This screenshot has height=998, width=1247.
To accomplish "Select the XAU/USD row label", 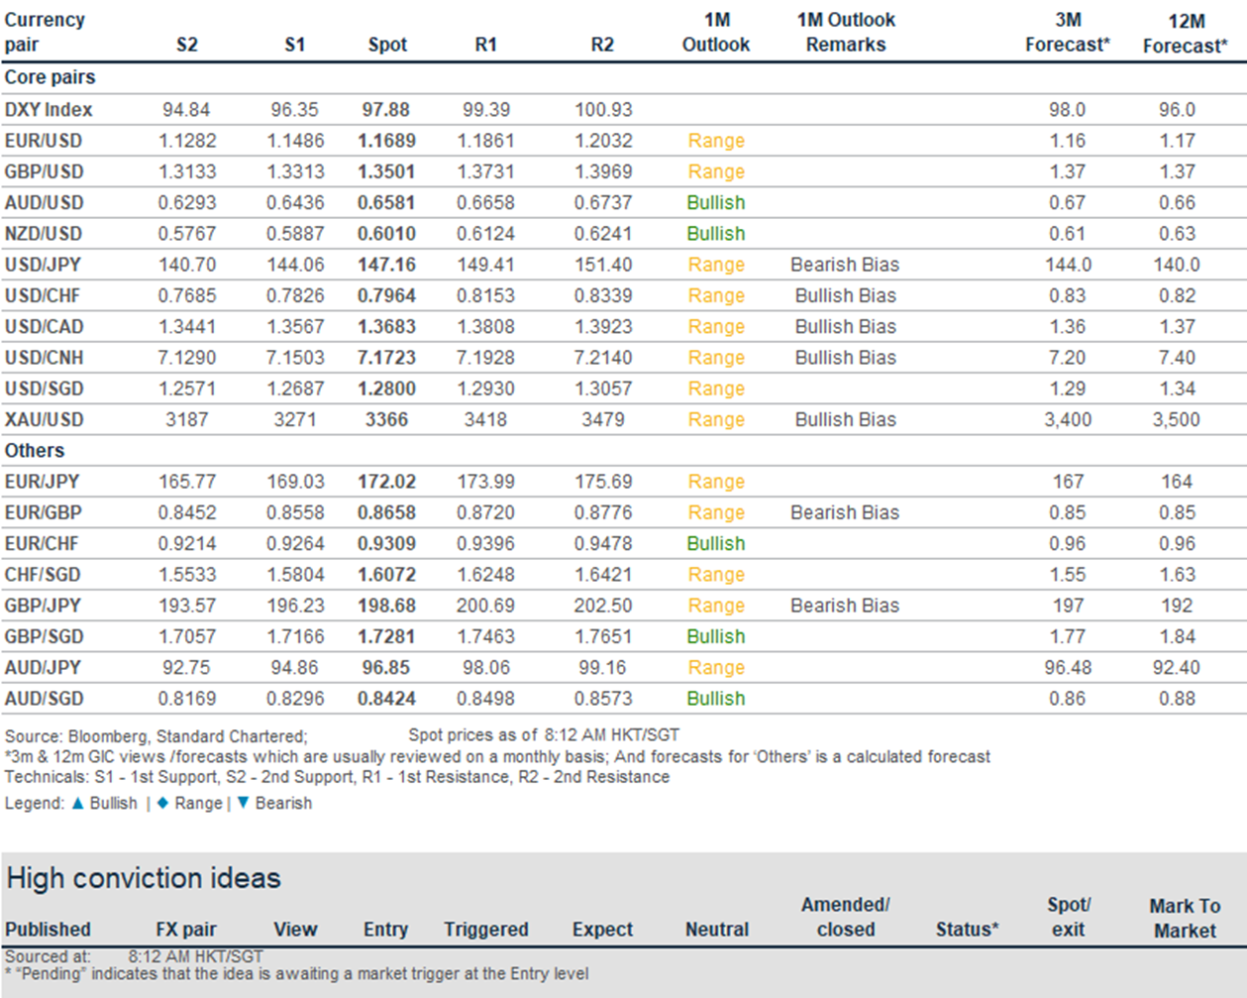I will [45, 419].
